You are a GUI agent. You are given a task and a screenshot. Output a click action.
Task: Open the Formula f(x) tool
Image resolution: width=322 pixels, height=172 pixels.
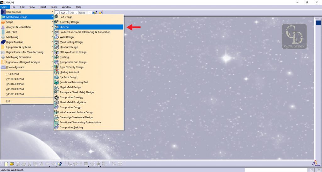point(69,164)
